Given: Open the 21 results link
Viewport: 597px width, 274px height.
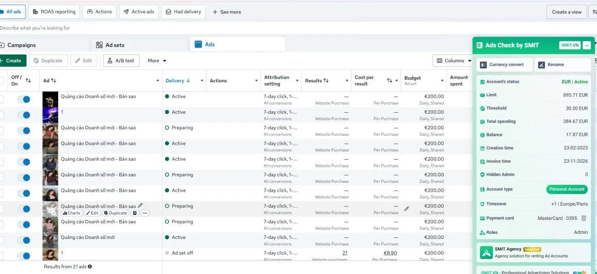Looking at the screenshot, I should 344,253.
